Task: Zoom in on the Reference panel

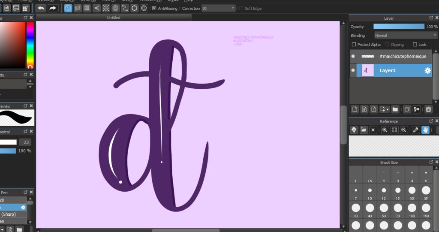Action: [x=385, y=130]
